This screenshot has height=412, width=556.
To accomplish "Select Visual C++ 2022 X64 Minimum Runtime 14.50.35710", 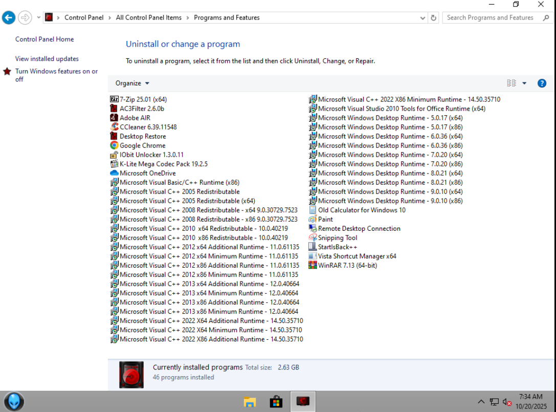I will [206, 330].
